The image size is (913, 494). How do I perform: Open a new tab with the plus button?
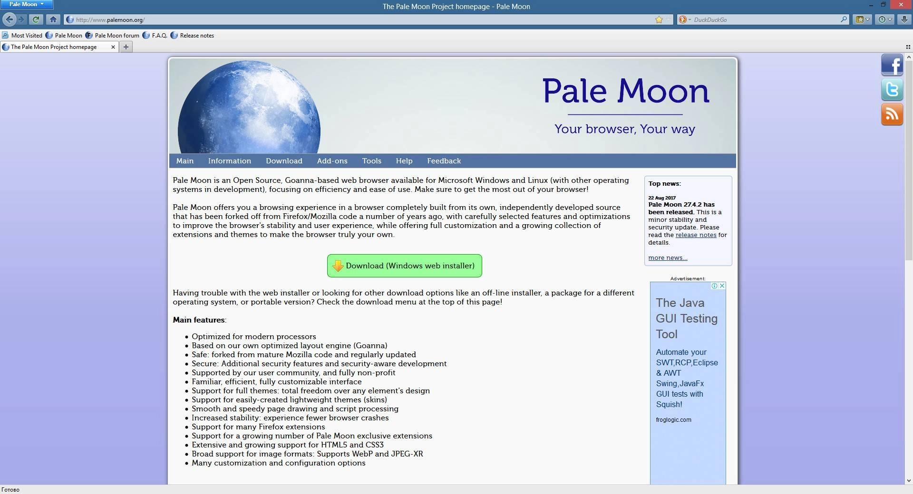click(126, 47)
